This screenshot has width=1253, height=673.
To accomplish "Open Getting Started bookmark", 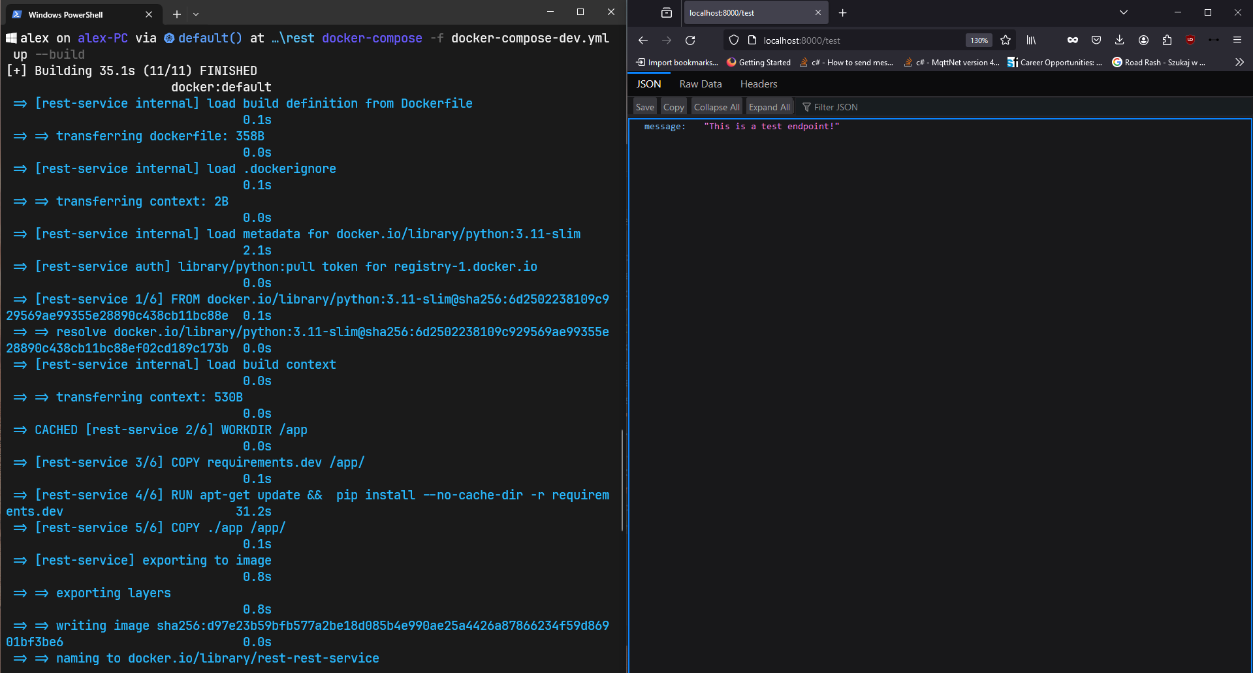I will pos(759,63).
